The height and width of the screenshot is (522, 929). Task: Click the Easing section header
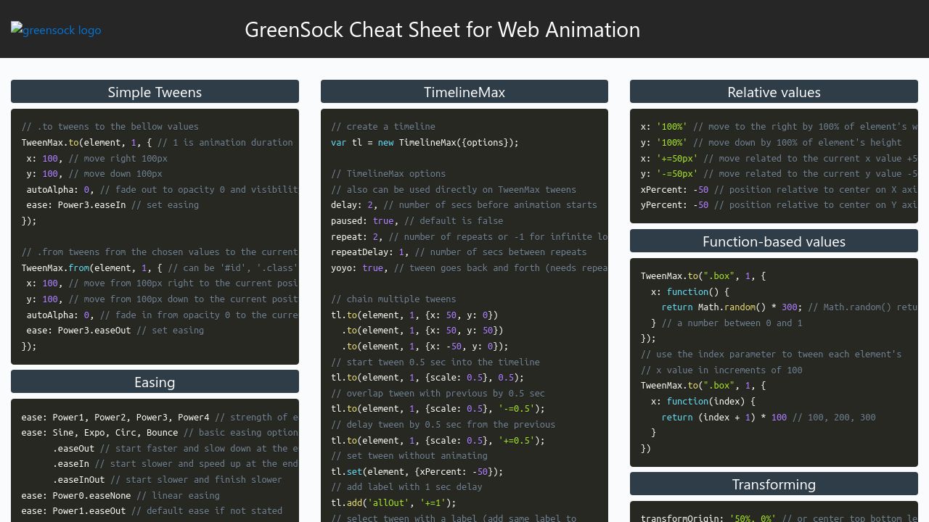[155, 381]
